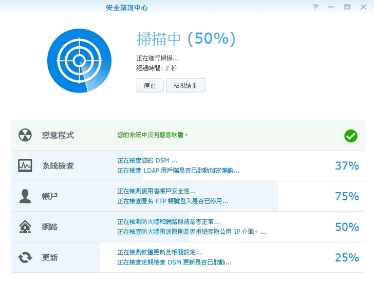Open help with the question mark icon
374x282 pixels.
pyautogui.click(x=315, y=7)
